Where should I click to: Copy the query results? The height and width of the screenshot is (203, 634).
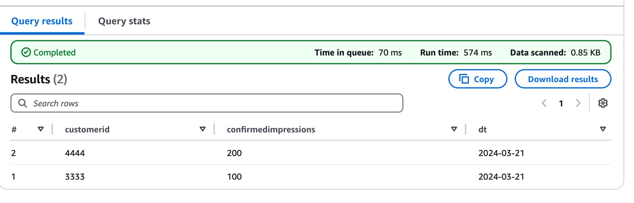(478, 79)
